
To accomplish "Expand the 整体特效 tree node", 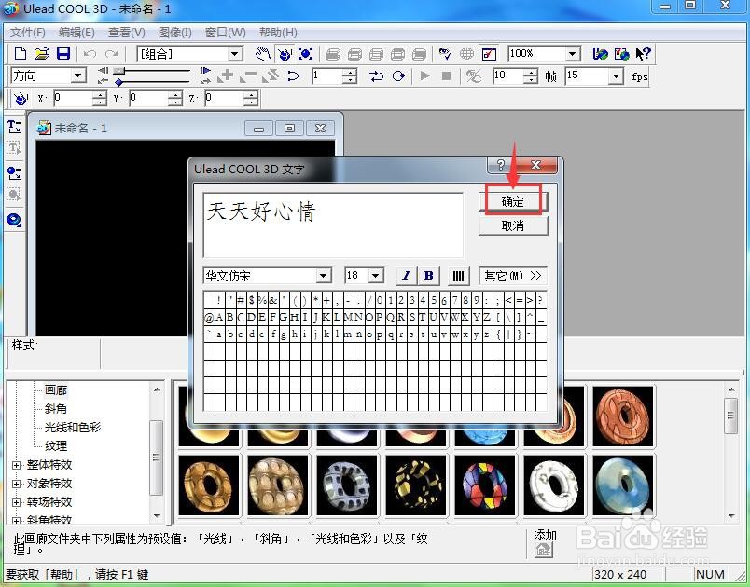I will coord(16,465).
